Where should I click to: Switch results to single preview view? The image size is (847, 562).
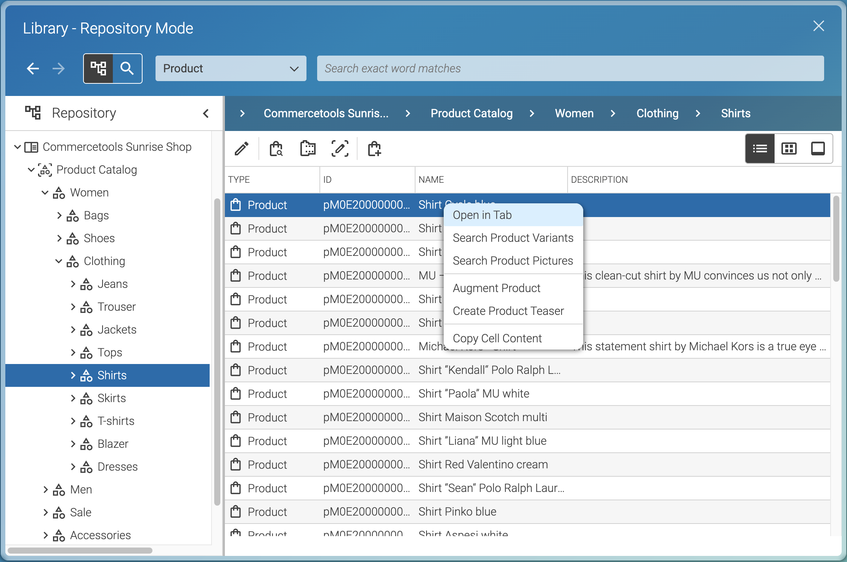coord(818,148)
